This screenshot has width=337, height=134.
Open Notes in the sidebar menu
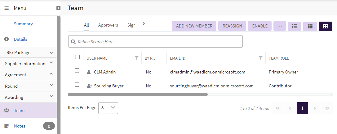pos(20,126)
